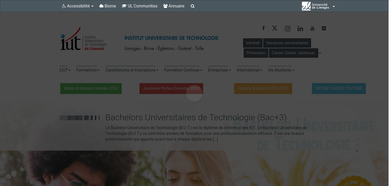Click the Prévention button

tap(256, 53)
